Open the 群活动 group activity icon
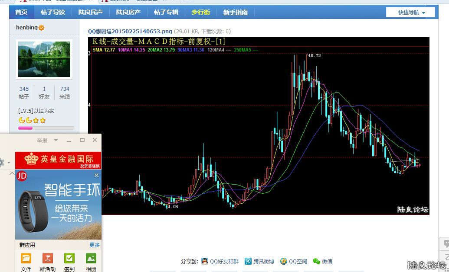Image resolution: width=449 pixels, height=272 pixels. tap(48, 259)
